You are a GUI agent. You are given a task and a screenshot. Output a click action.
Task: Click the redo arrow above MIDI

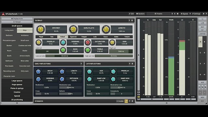click(204, 92)
